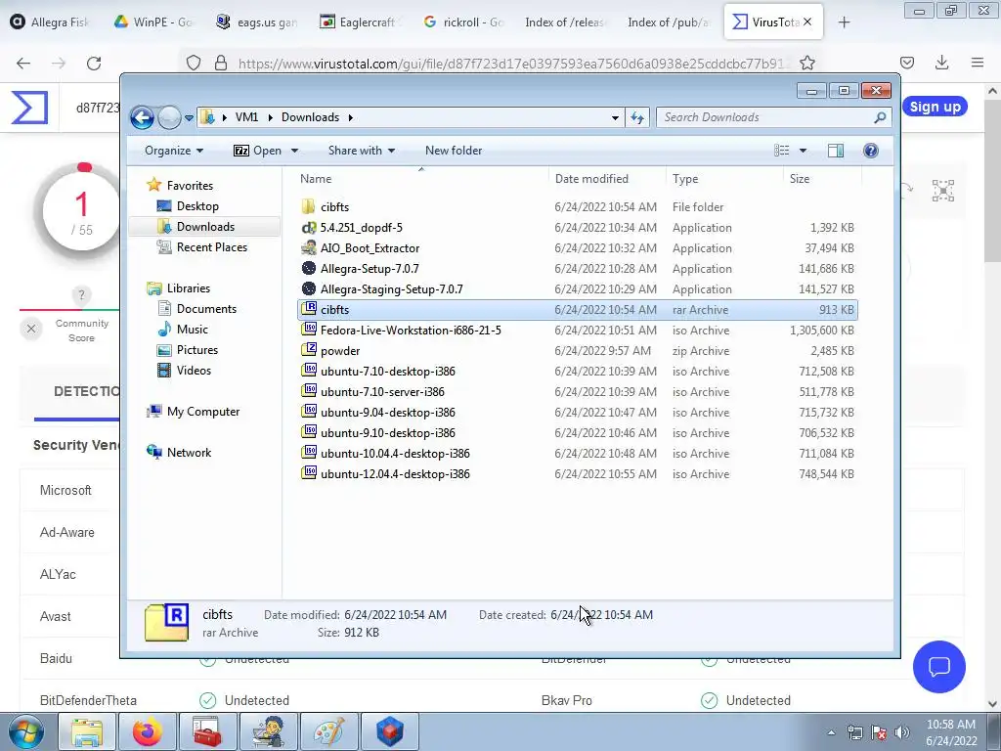
Task: Click the volume icon in system tray
Action: click(902, 732)
